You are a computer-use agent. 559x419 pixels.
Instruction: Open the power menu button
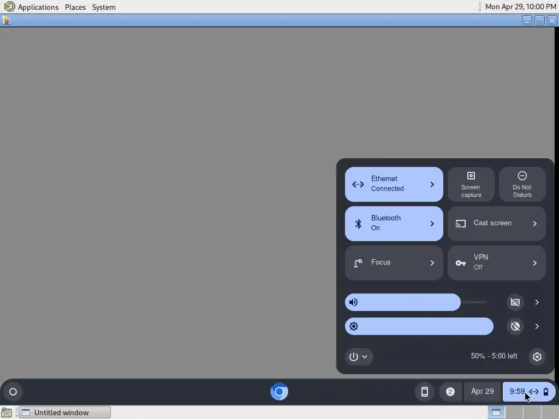pyautogui.click(x=359, y=356)
